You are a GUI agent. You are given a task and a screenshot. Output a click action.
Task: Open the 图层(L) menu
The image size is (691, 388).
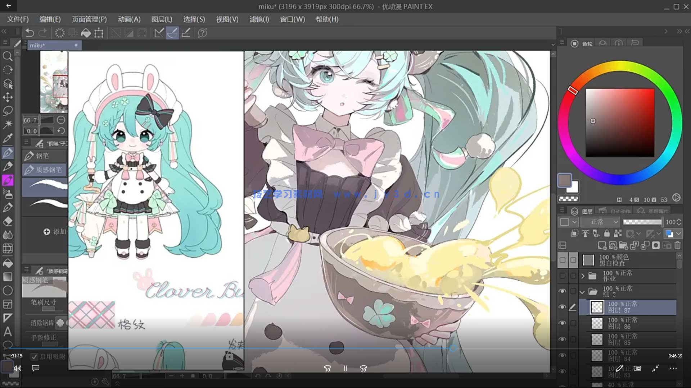162,19
